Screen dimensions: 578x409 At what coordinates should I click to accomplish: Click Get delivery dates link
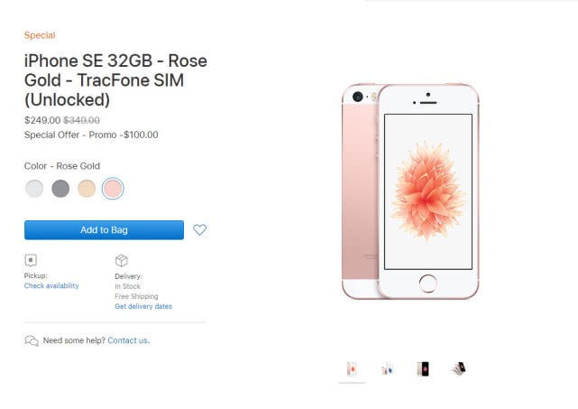[x=143, y=307]
